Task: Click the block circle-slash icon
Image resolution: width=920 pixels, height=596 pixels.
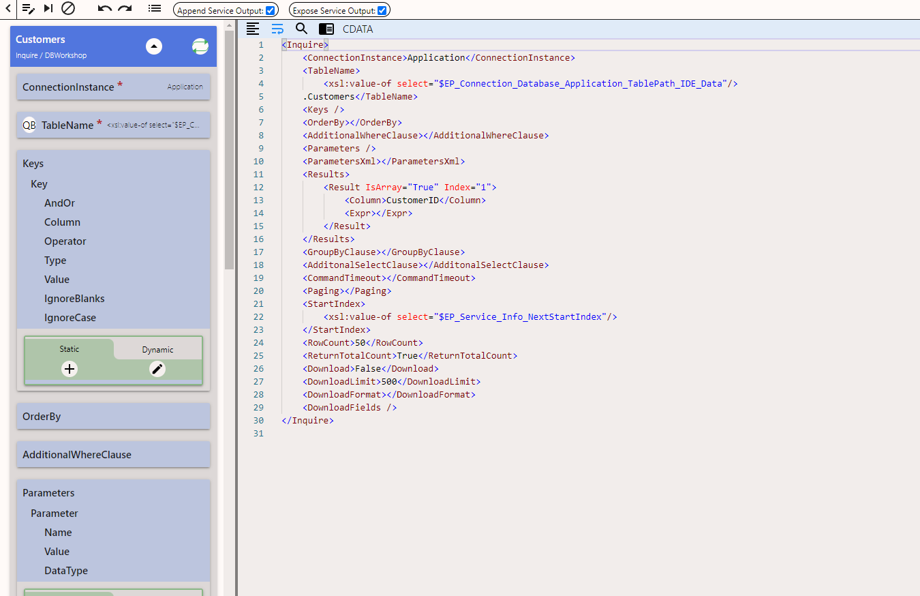Action: pos(68,9)
